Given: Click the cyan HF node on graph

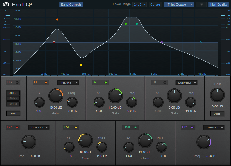Looking at the screenshot, I should pos(201,42).
